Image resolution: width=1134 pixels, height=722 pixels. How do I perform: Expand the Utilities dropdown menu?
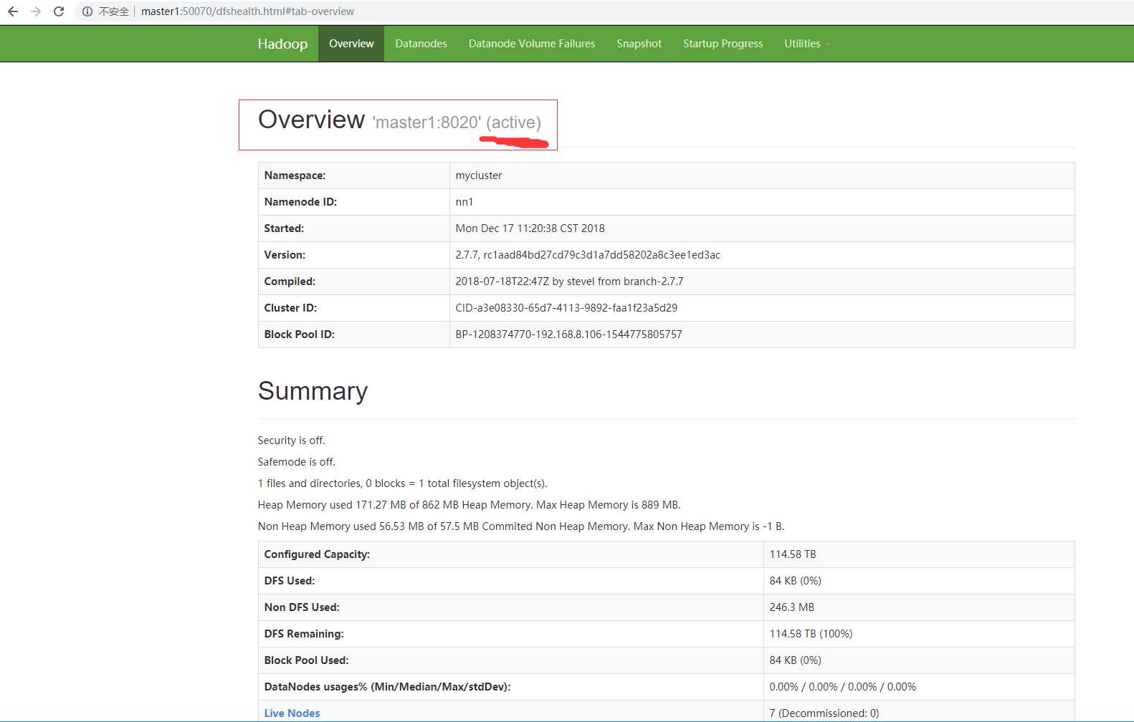806,44
